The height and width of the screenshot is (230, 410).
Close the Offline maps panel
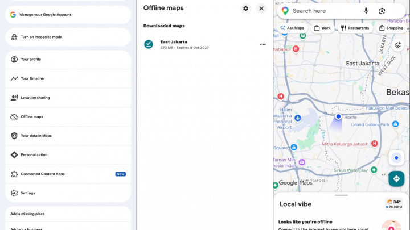261,9
